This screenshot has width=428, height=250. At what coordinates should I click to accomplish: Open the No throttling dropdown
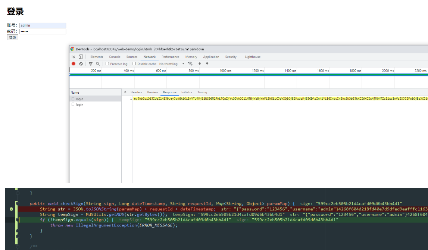point(172,64)
